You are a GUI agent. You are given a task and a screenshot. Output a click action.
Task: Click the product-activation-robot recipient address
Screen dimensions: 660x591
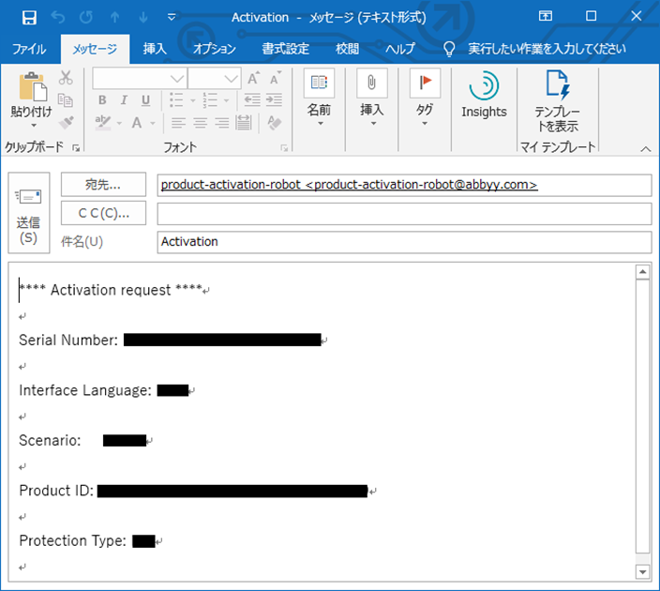click(x=349, y=185)
